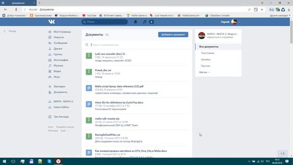This screenshot has height=165, width=293.
Task: Open Skype from the taskbar
Action: [x=49, y=161]
